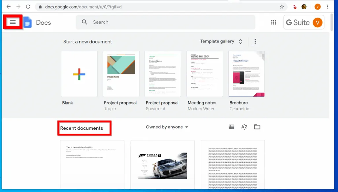Bookmark this page using the star icon

(281, 6)
